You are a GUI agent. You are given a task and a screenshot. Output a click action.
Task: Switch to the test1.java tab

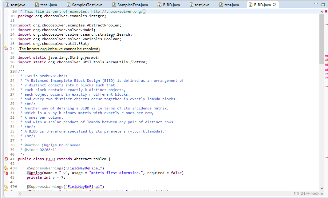click(x=46, y=5)
